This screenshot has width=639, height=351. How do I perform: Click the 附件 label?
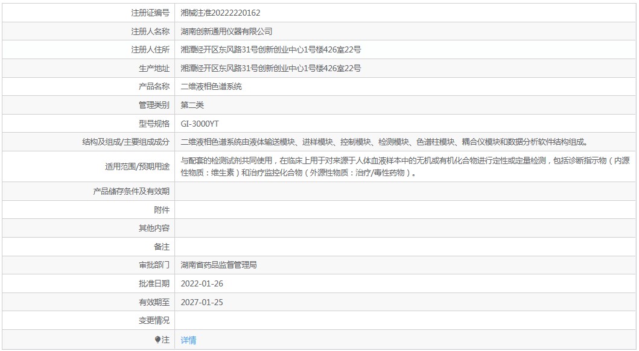click(x=162, y=210)
